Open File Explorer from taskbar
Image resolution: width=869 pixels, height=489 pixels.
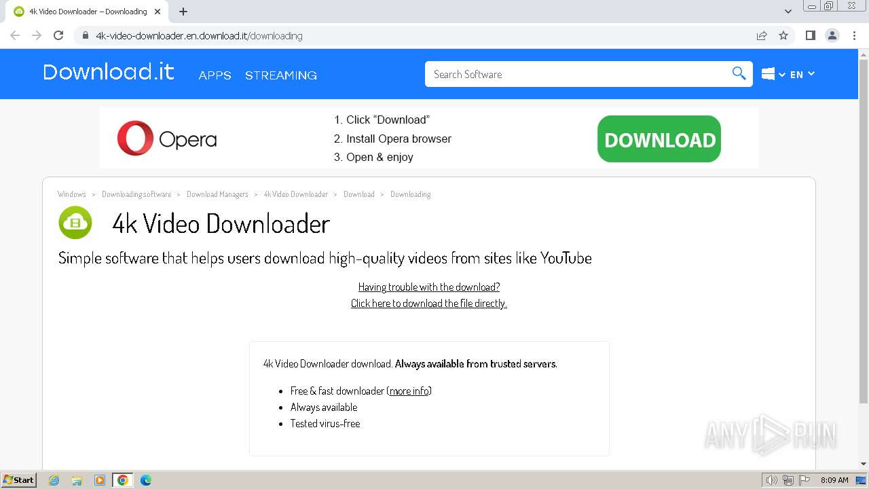click(77, 480)
